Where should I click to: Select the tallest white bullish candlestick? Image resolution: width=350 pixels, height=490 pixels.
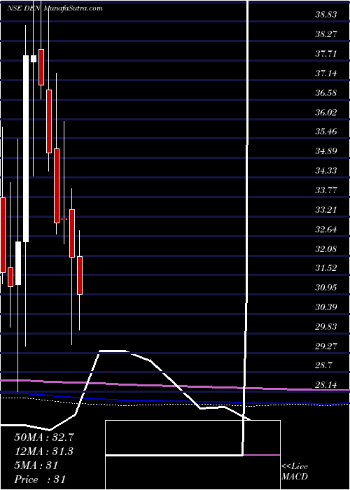(26, 148)
